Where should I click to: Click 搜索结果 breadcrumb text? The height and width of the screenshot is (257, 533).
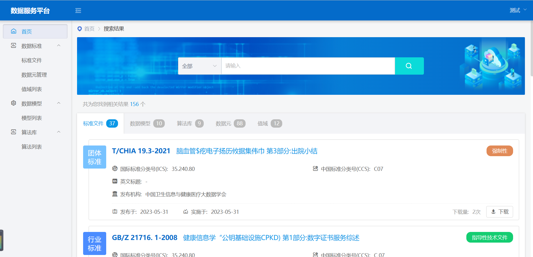[114, 29]
